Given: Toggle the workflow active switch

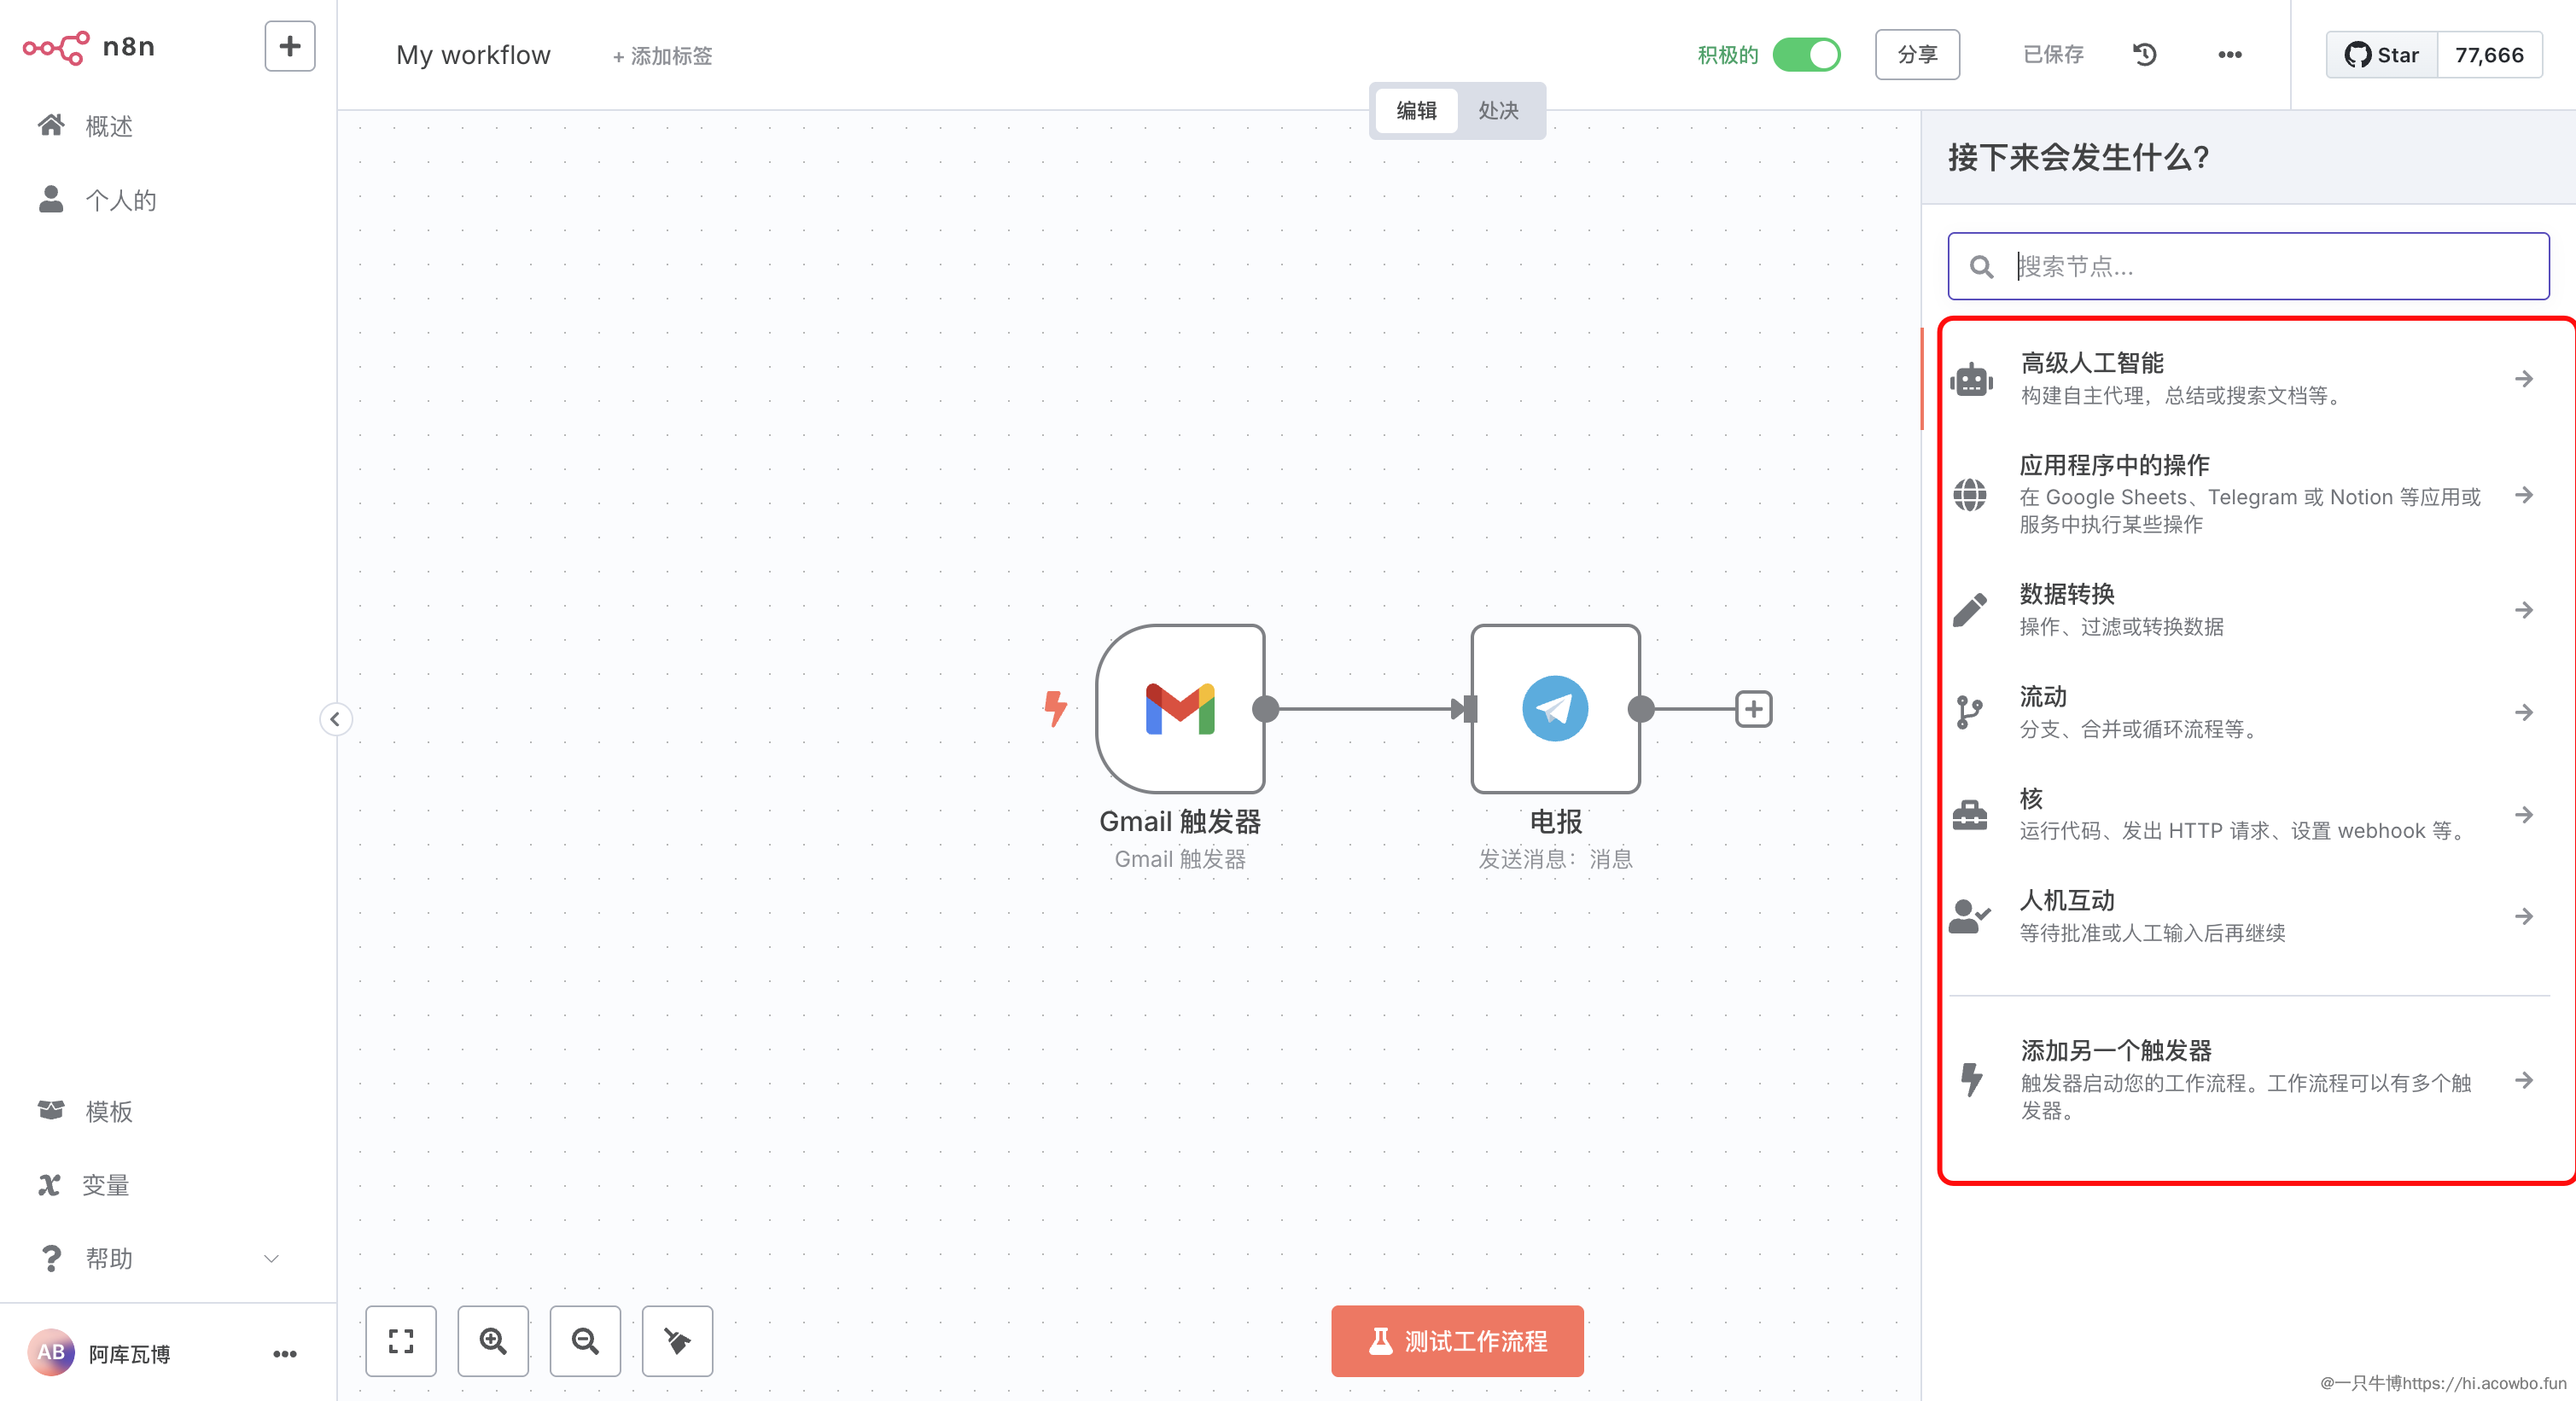Looking at the screenshot, I should pos(1806,55).
